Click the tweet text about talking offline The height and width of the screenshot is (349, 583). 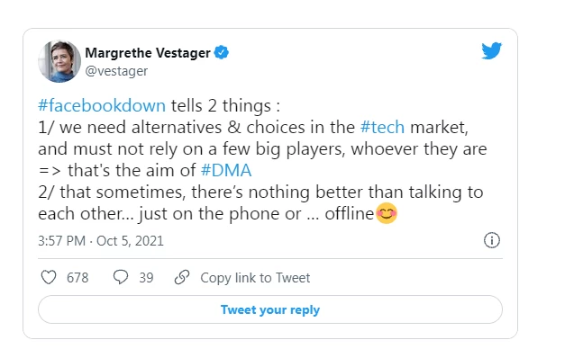(260, 202)
